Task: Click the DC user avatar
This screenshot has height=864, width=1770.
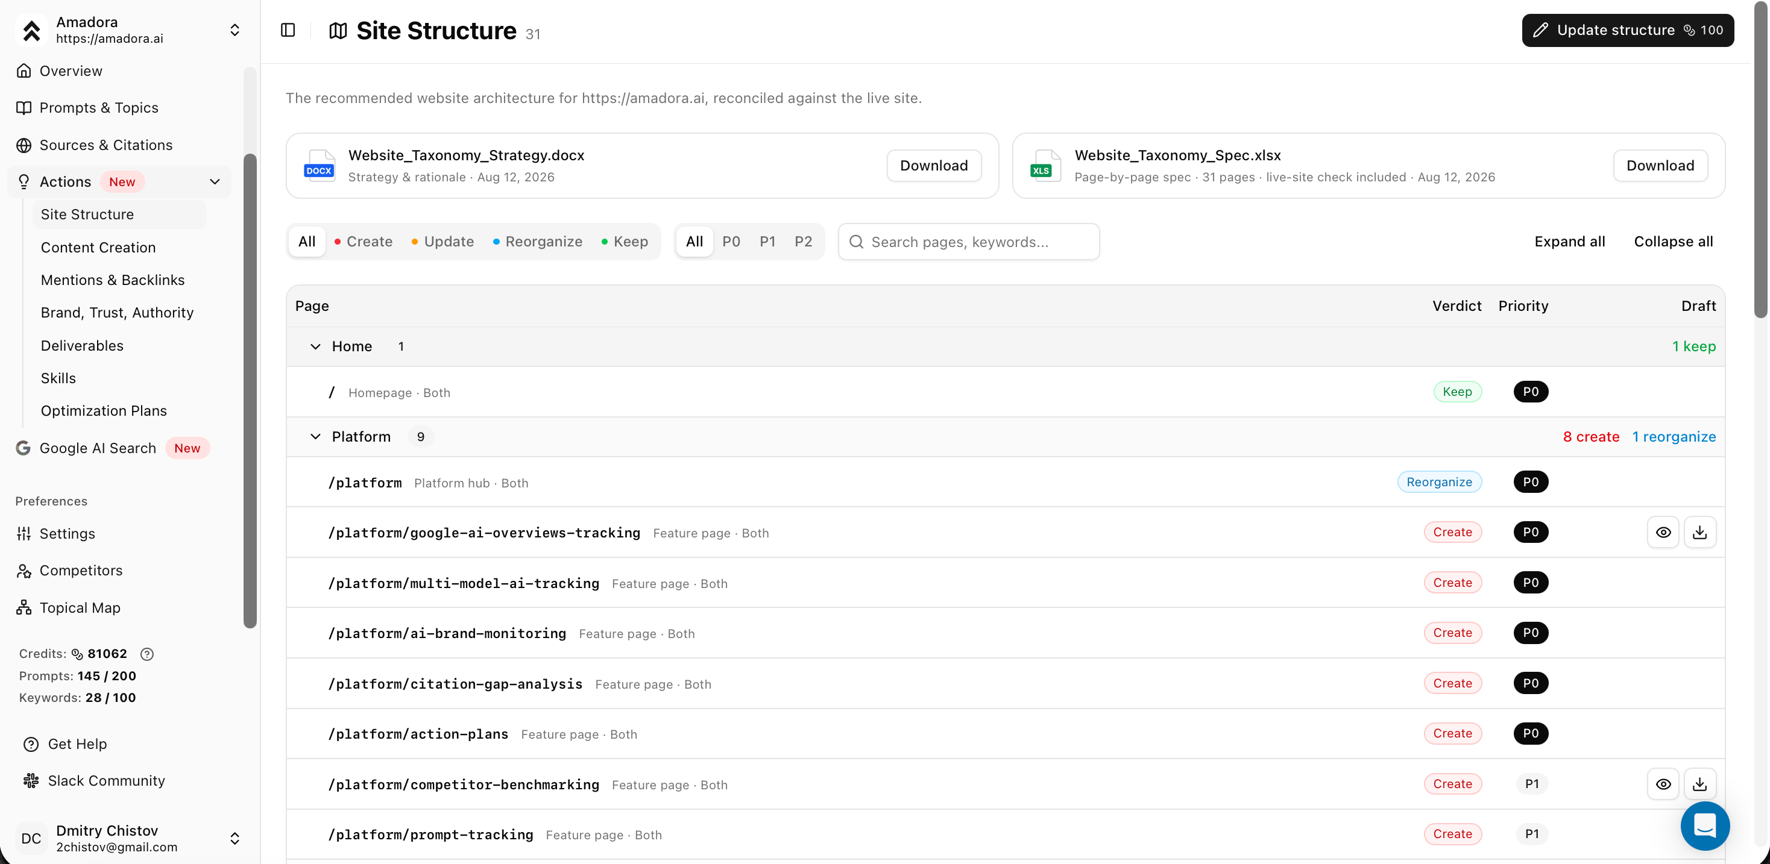Action: pos(31,838)
